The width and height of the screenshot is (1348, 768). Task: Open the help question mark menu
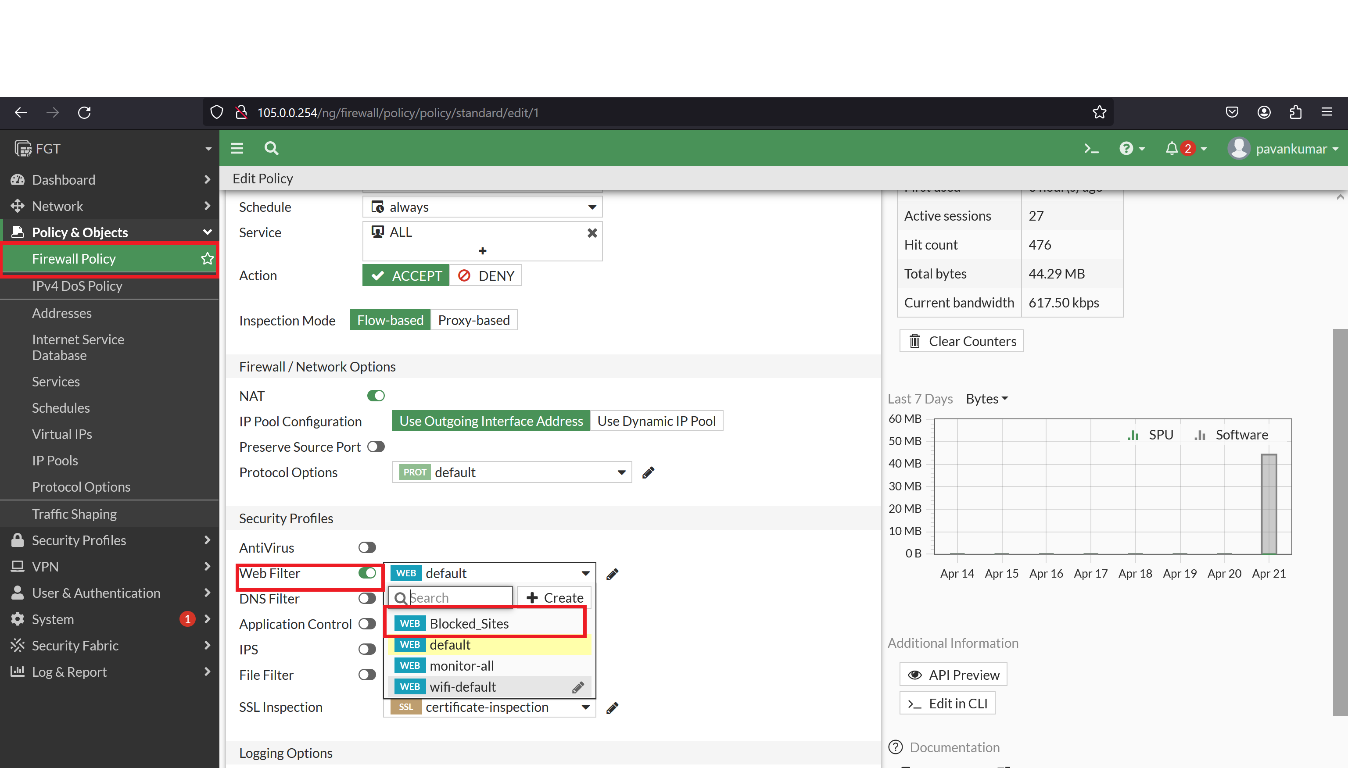coord(1127,148)
